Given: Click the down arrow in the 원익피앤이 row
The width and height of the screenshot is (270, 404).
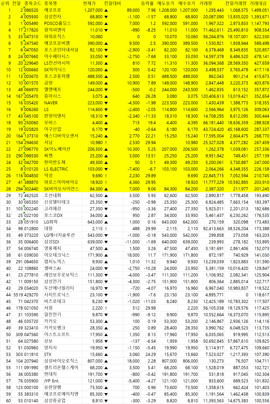Looking at the screenshot, I should coord(106,30).
